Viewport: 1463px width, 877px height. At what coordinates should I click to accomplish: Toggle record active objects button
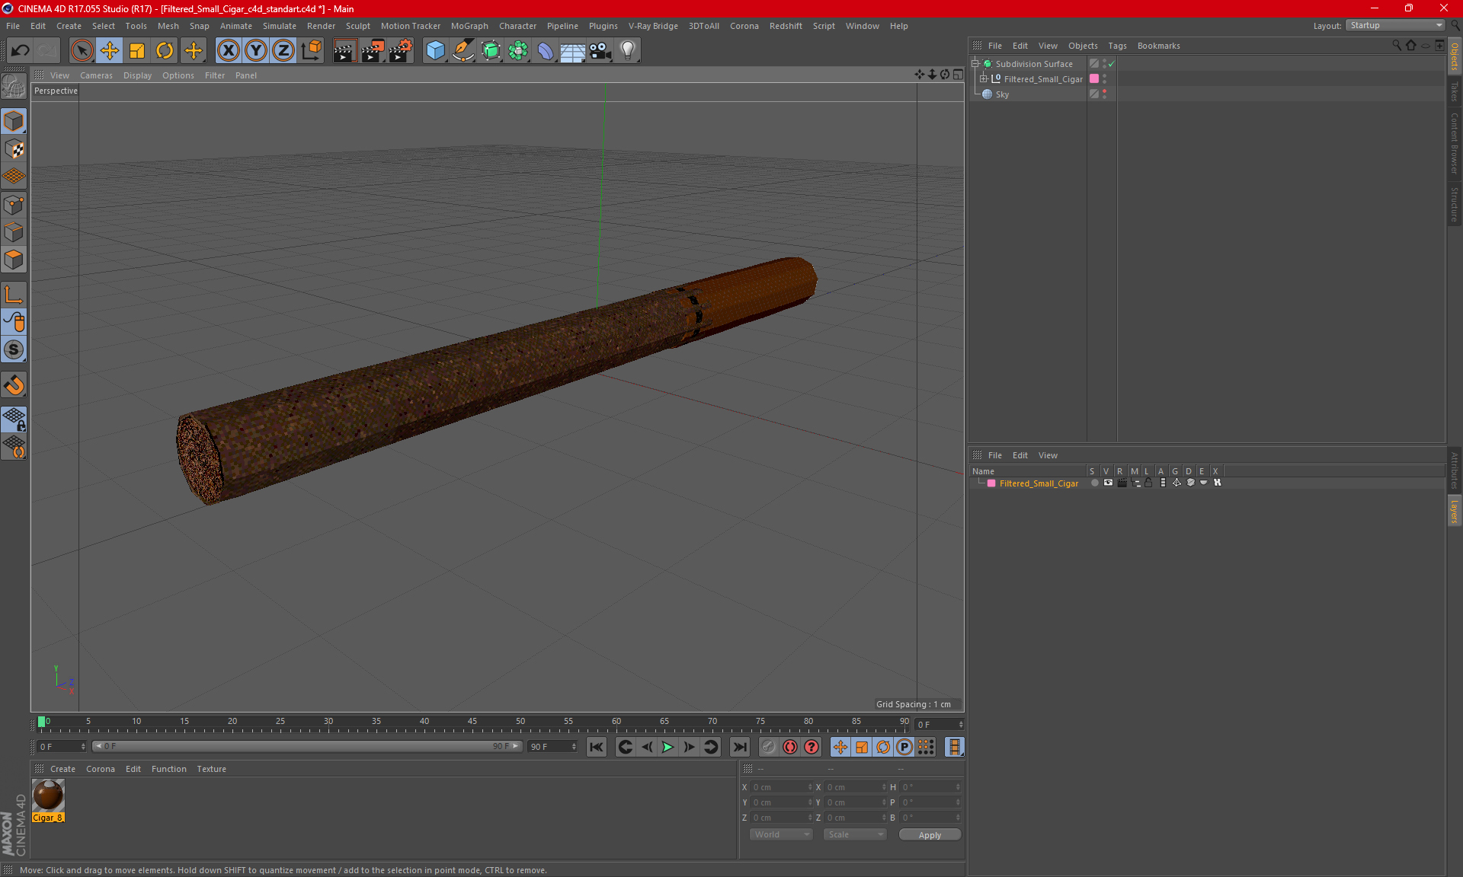[769, 747]
